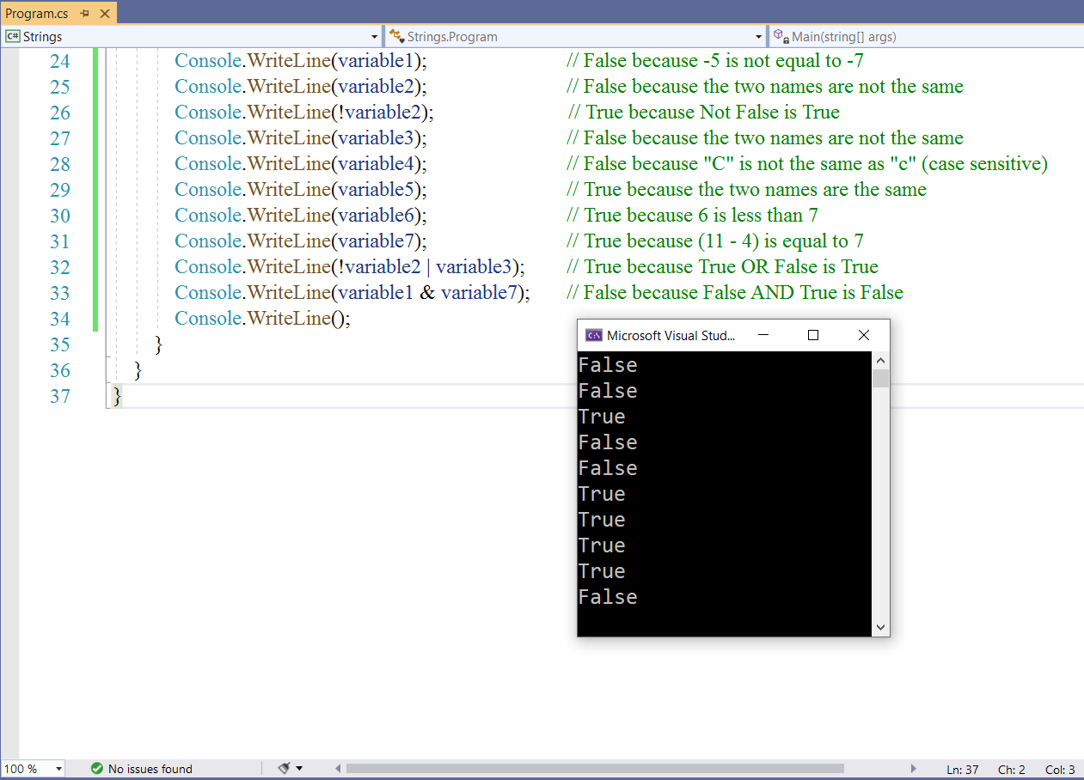Close the Program.cs tab

tap(103, 14)
